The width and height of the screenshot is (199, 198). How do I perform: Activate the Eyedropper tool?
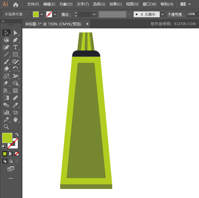15,105
